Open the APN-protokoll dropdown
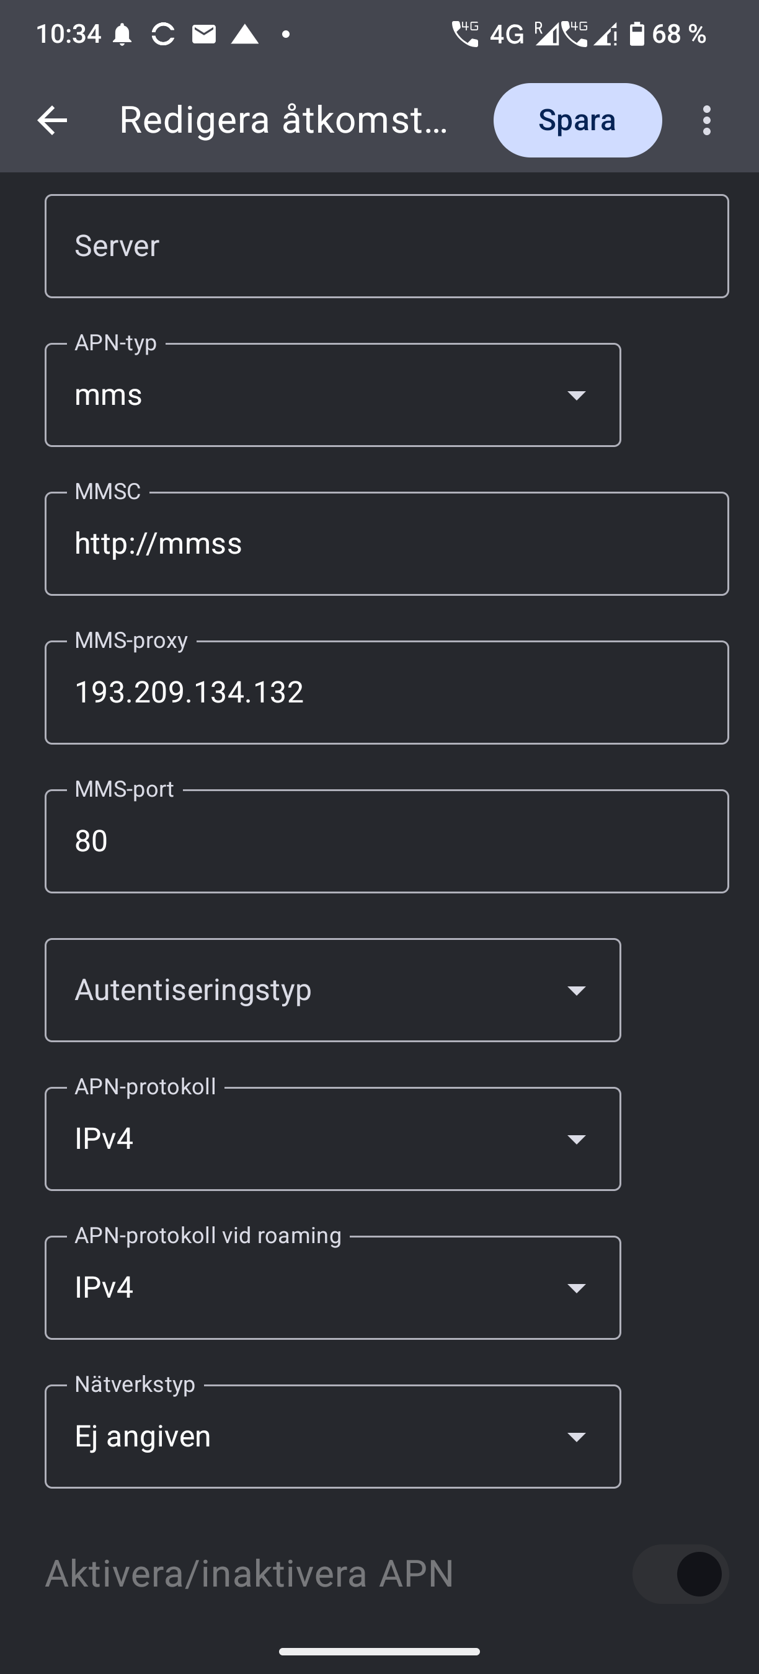Image resolution: width=759 pixels, height=1674 pixels. [x=333, y=1138]
